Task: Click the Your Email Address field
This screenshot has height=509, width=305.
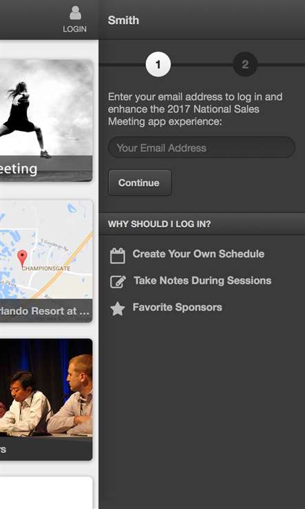Action: point(201,148)
